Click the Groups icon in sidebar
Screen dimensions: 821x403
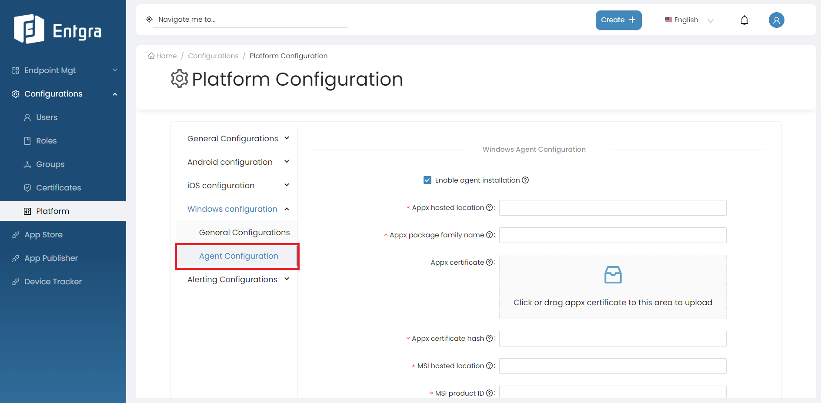[27, 164]
